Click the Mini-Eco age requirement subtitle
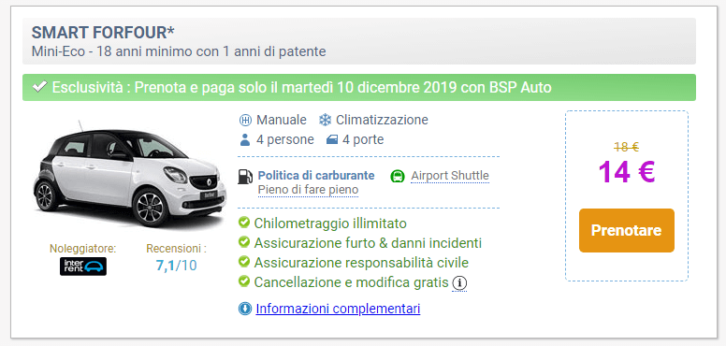This screenshot has width=726, height=346. click(179, 51)
